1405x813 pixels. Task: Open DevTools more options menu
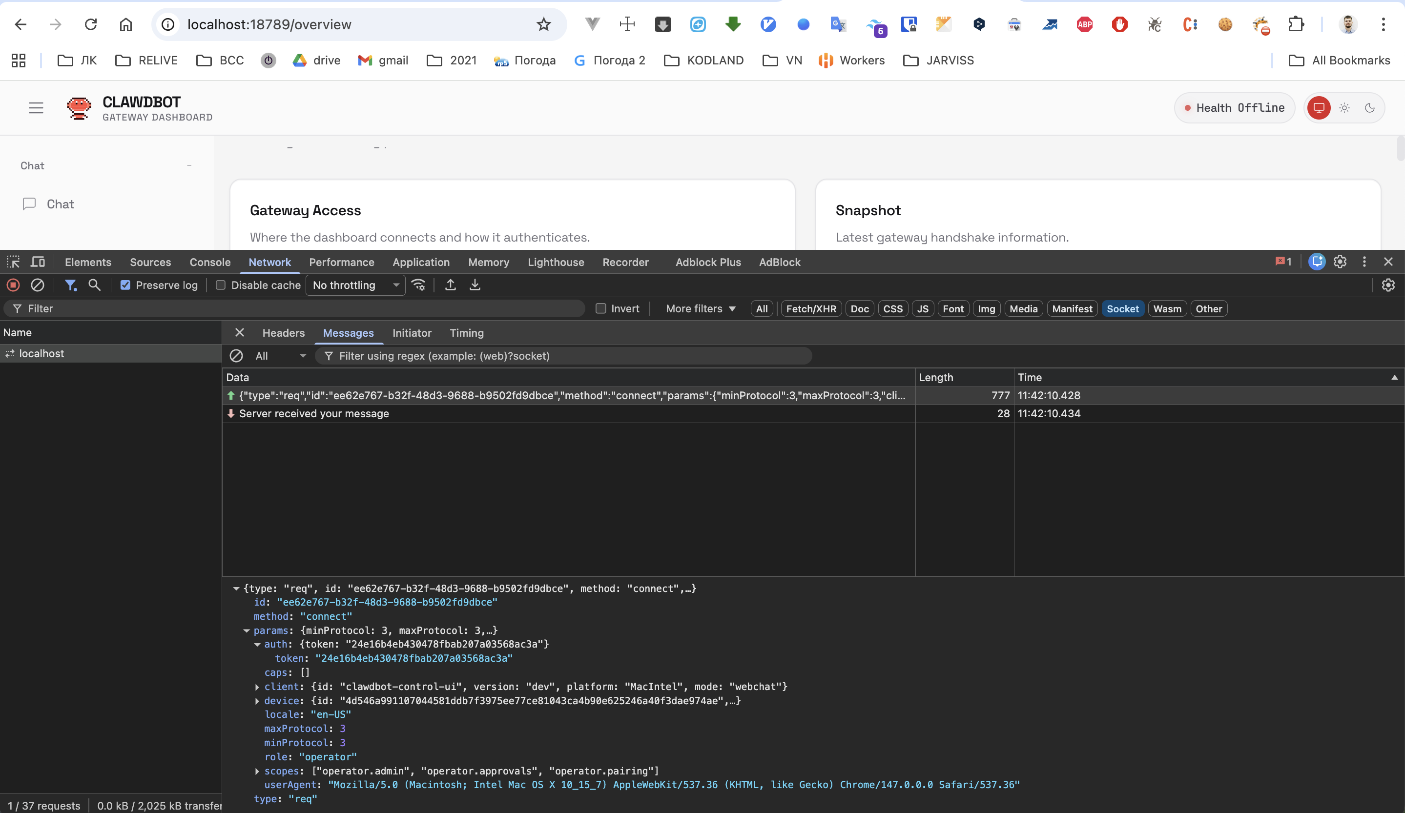point(1364,262)
